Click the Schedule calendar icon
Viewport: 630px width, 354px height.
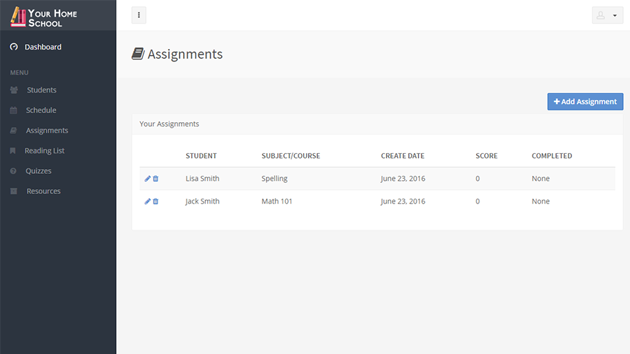[x=14, y=110]
